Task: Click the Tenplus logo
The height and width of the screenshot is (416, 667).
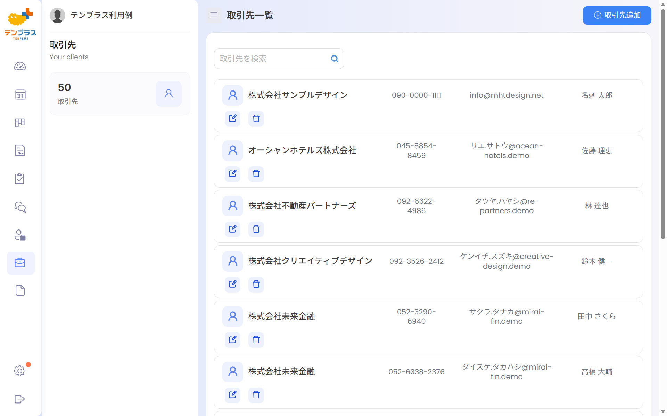Action: tap(20, 24)
